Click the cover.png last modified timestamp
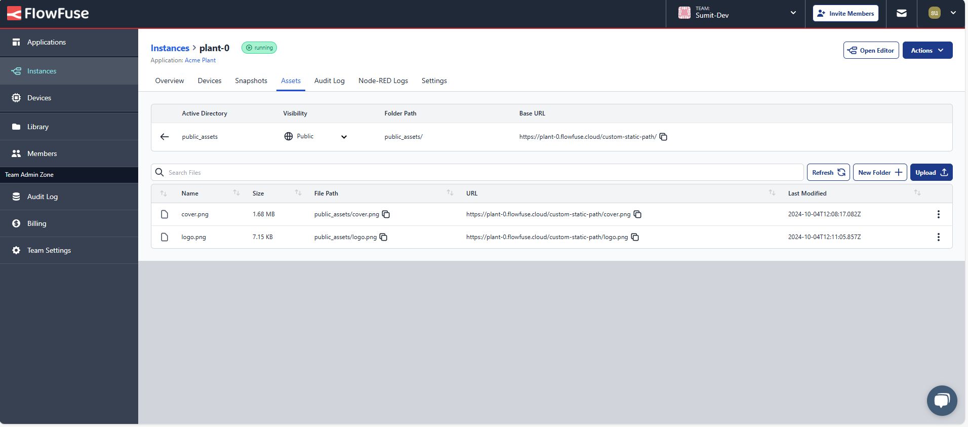Viewport: 968px width, 427px height. pyautogui.click(x=824, y=214)
